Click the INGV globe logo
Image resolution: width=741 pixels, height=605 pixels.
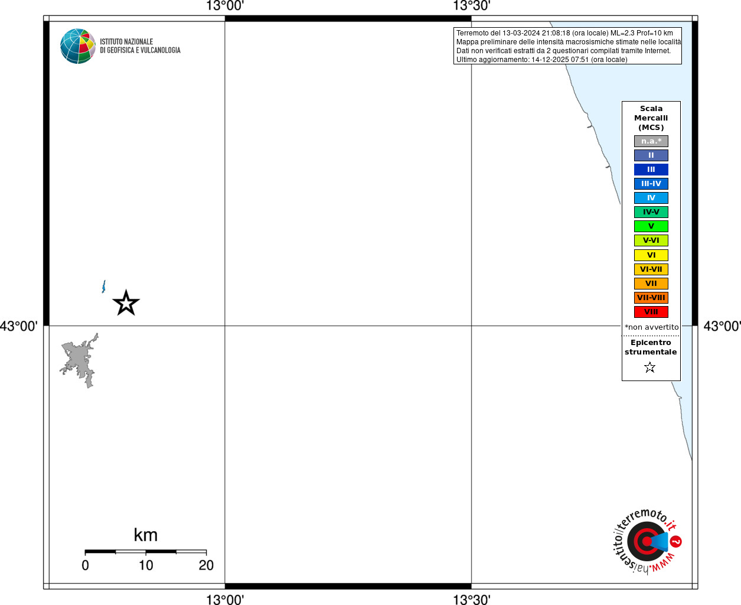78,46
